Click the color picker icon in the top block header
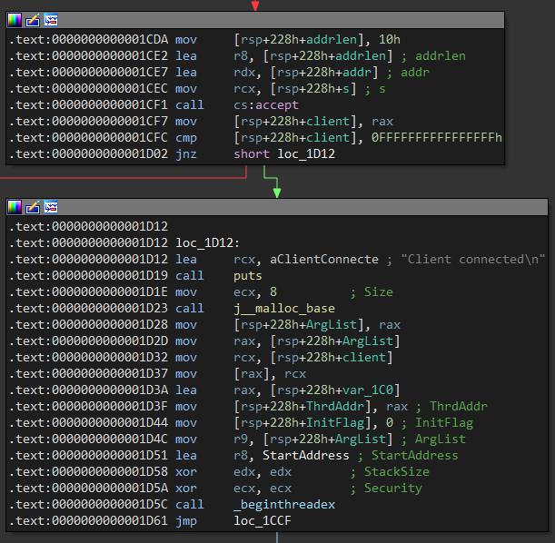Screen dimensions: 555x543 click(x=15, y=20)
